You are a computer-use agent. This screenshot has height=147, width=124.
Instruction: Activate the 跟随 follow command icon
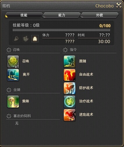(70, 62)
